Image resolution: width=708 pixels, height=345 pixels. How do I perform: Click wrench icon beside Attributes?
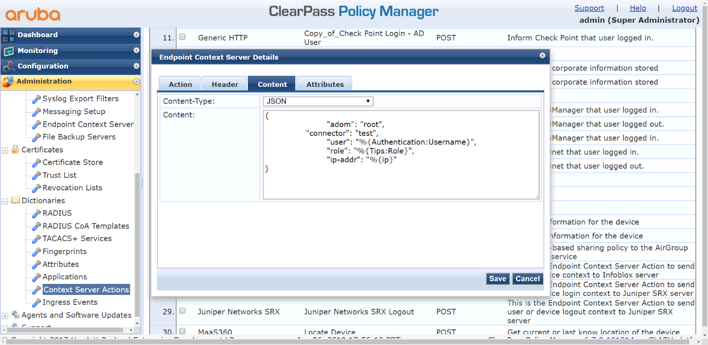click(36, 265)
